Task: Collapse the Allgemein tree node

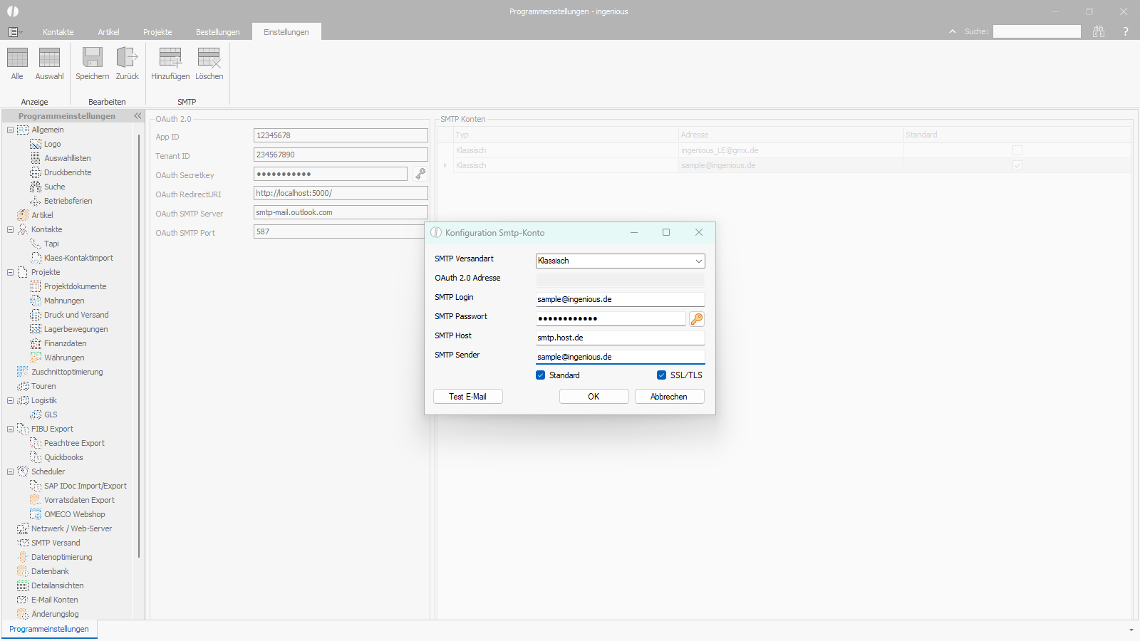Action: click(x=10, y=130)
